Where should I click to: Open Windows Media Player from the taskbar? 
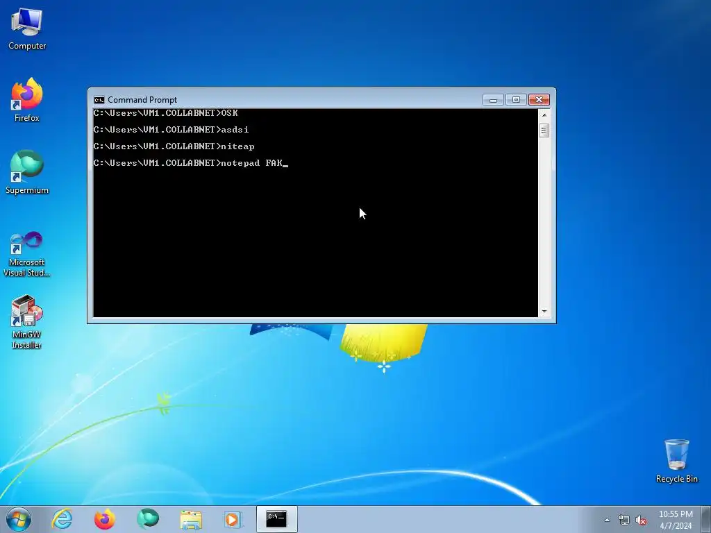tap(233, 519)
